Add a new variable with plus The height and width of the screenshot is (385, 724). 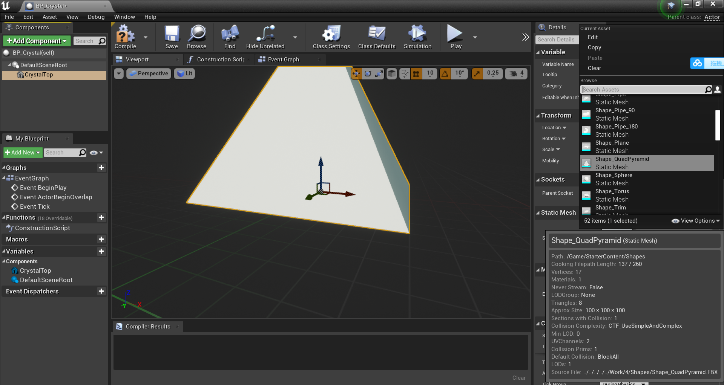pyautogui.click(x=101, y=251)
